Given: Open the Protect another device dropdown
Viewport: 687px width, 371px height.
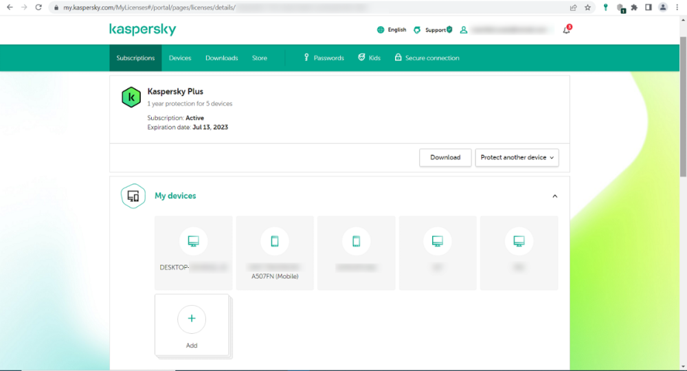Looking at the screenshot, I should (517, 157).
